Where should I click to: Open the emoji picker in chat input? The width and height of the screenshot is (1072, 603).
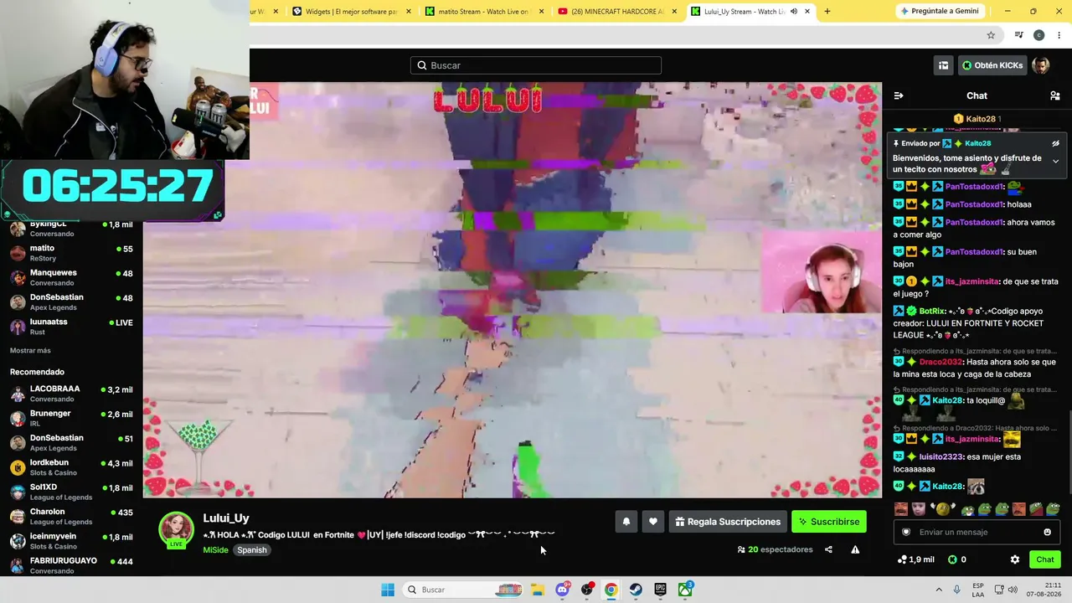click(x=1047, y=532)
